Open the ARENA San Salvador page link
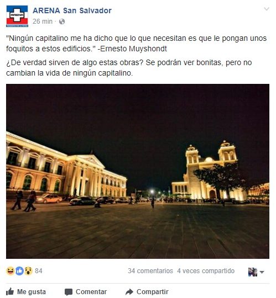Viewport: 276px width, 298px height. pos(72,10)
